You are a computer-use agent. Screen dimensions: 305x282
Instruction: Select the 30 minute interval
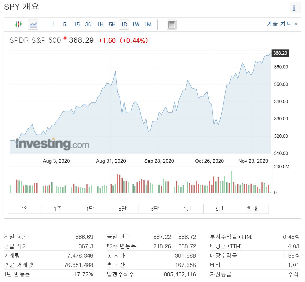88,24
